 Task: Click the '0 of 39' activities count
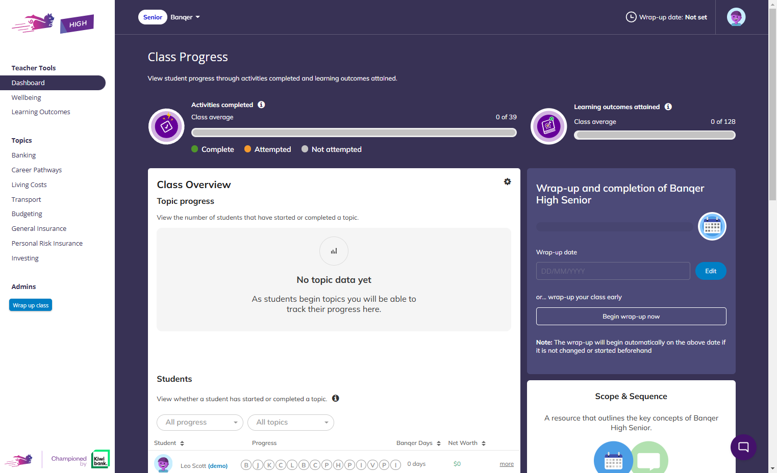click(506, 117)
